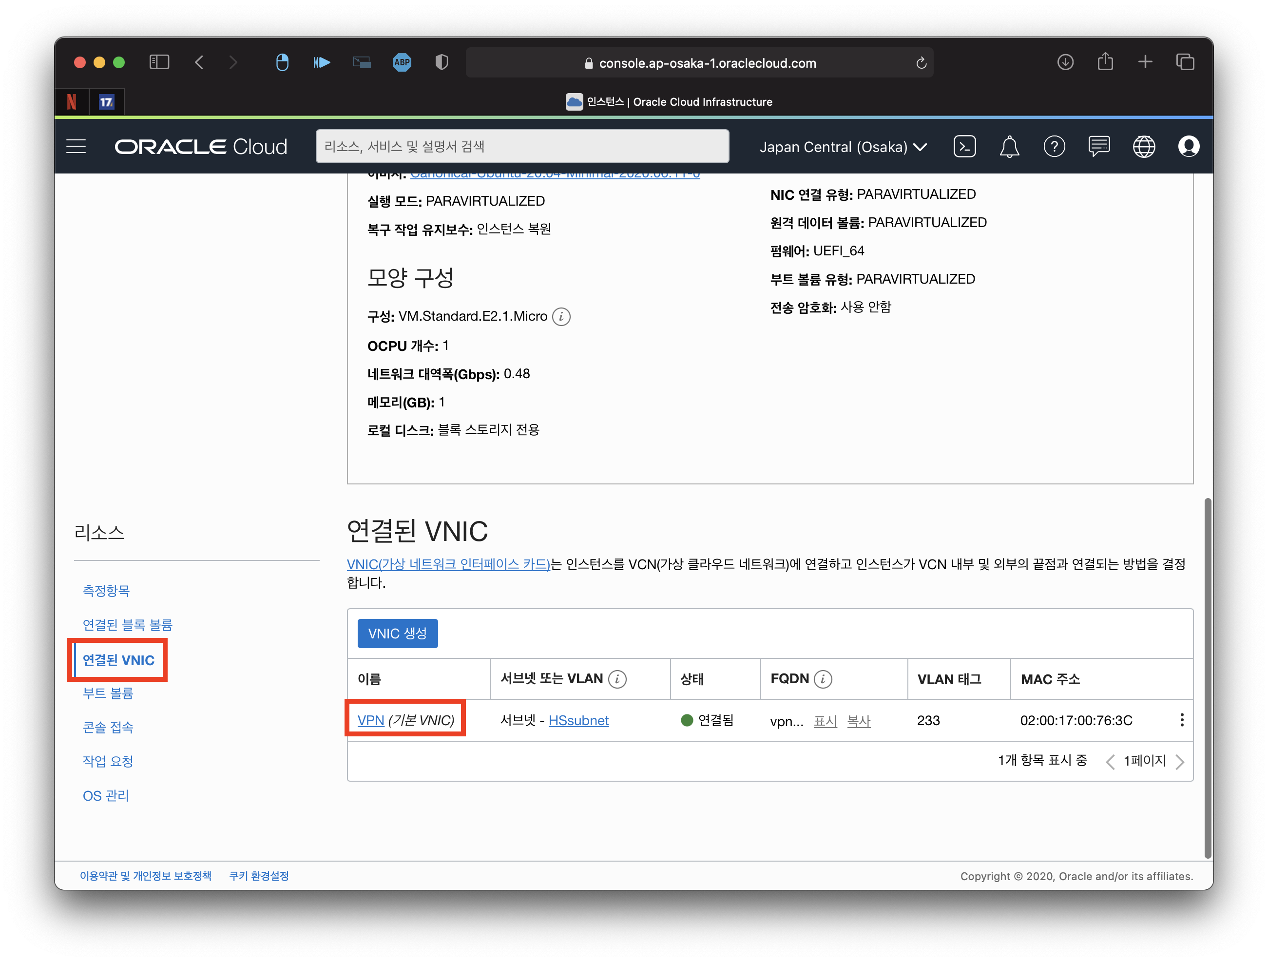Click the info icon beside VM.Standard.E2.1.Micro
The image size is (1268, 962).
(561, 316)
